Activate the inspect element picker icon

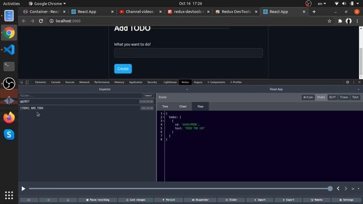22,82
